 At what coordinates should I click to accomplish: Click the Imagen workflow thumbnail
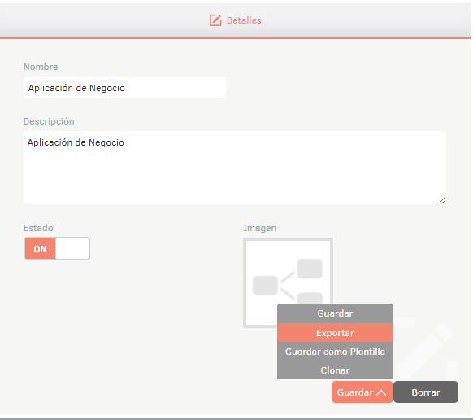click(288, 282)
